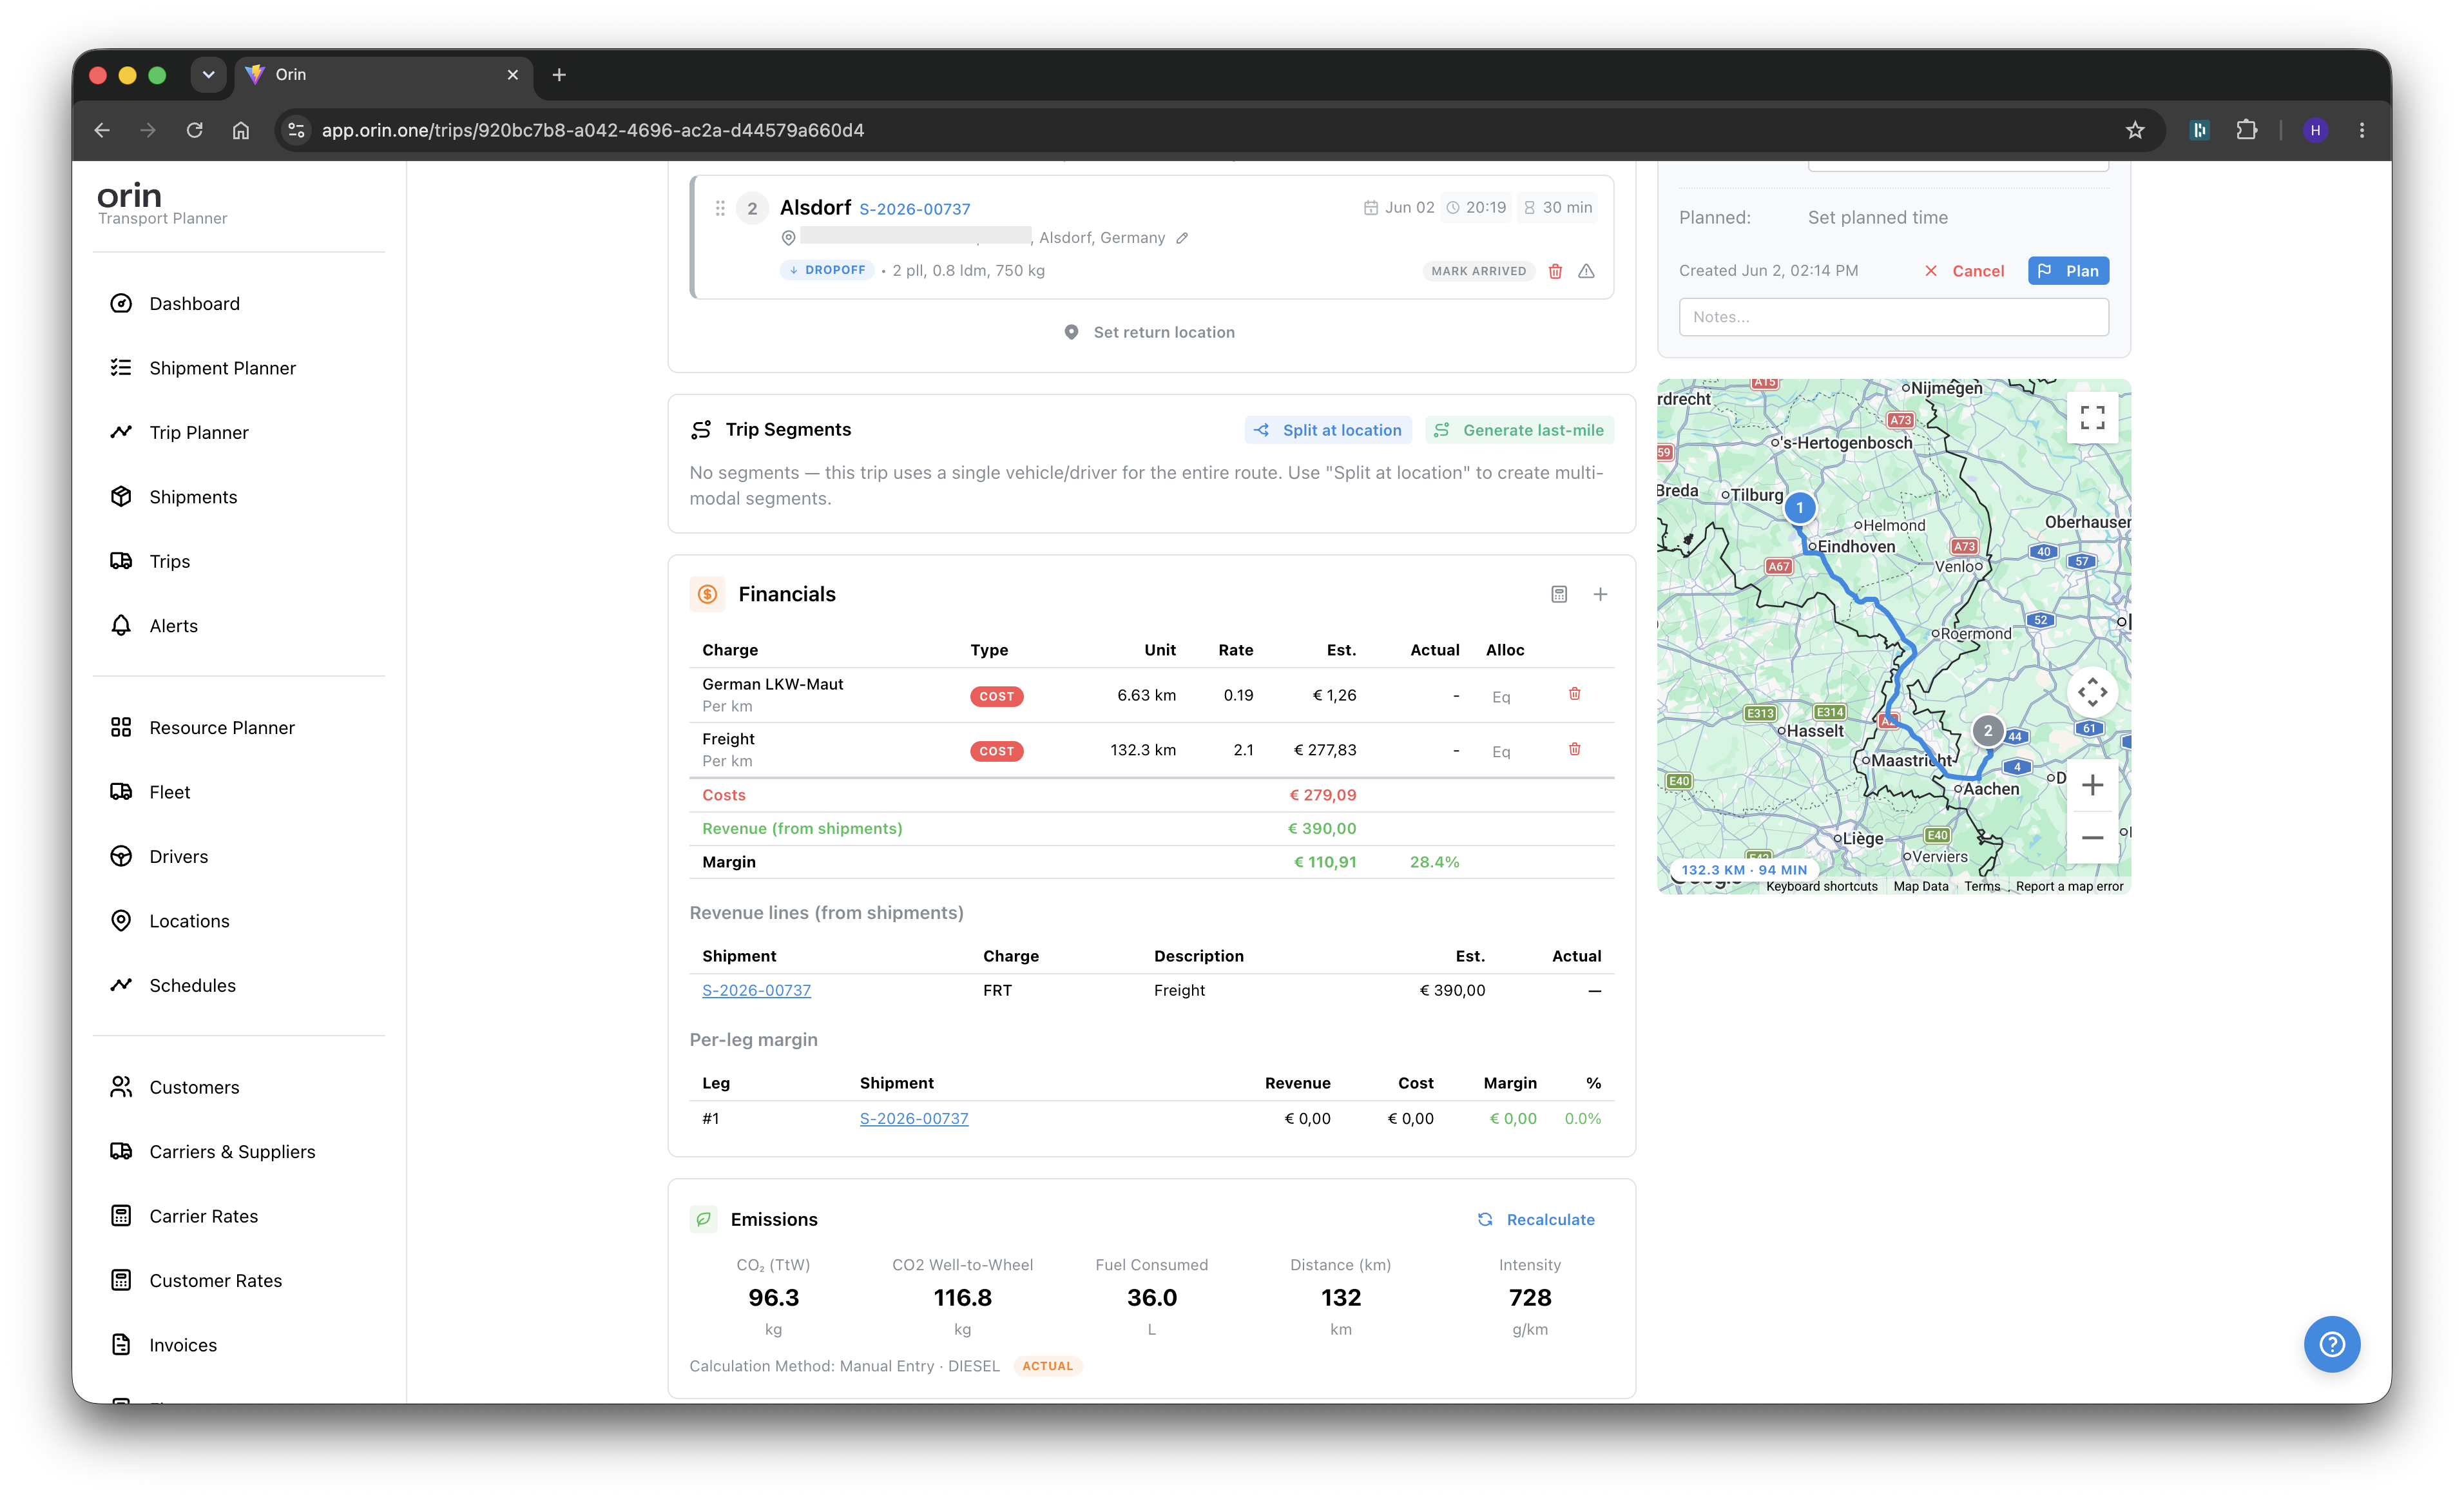Open Invoices page
2464x1499 pixels.
182,1345
